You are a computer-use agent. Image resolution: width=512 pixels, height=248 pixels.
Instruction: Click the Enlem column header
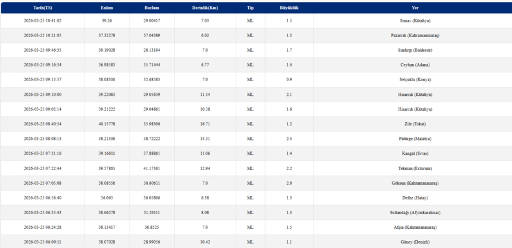click(x=107, y=8)
